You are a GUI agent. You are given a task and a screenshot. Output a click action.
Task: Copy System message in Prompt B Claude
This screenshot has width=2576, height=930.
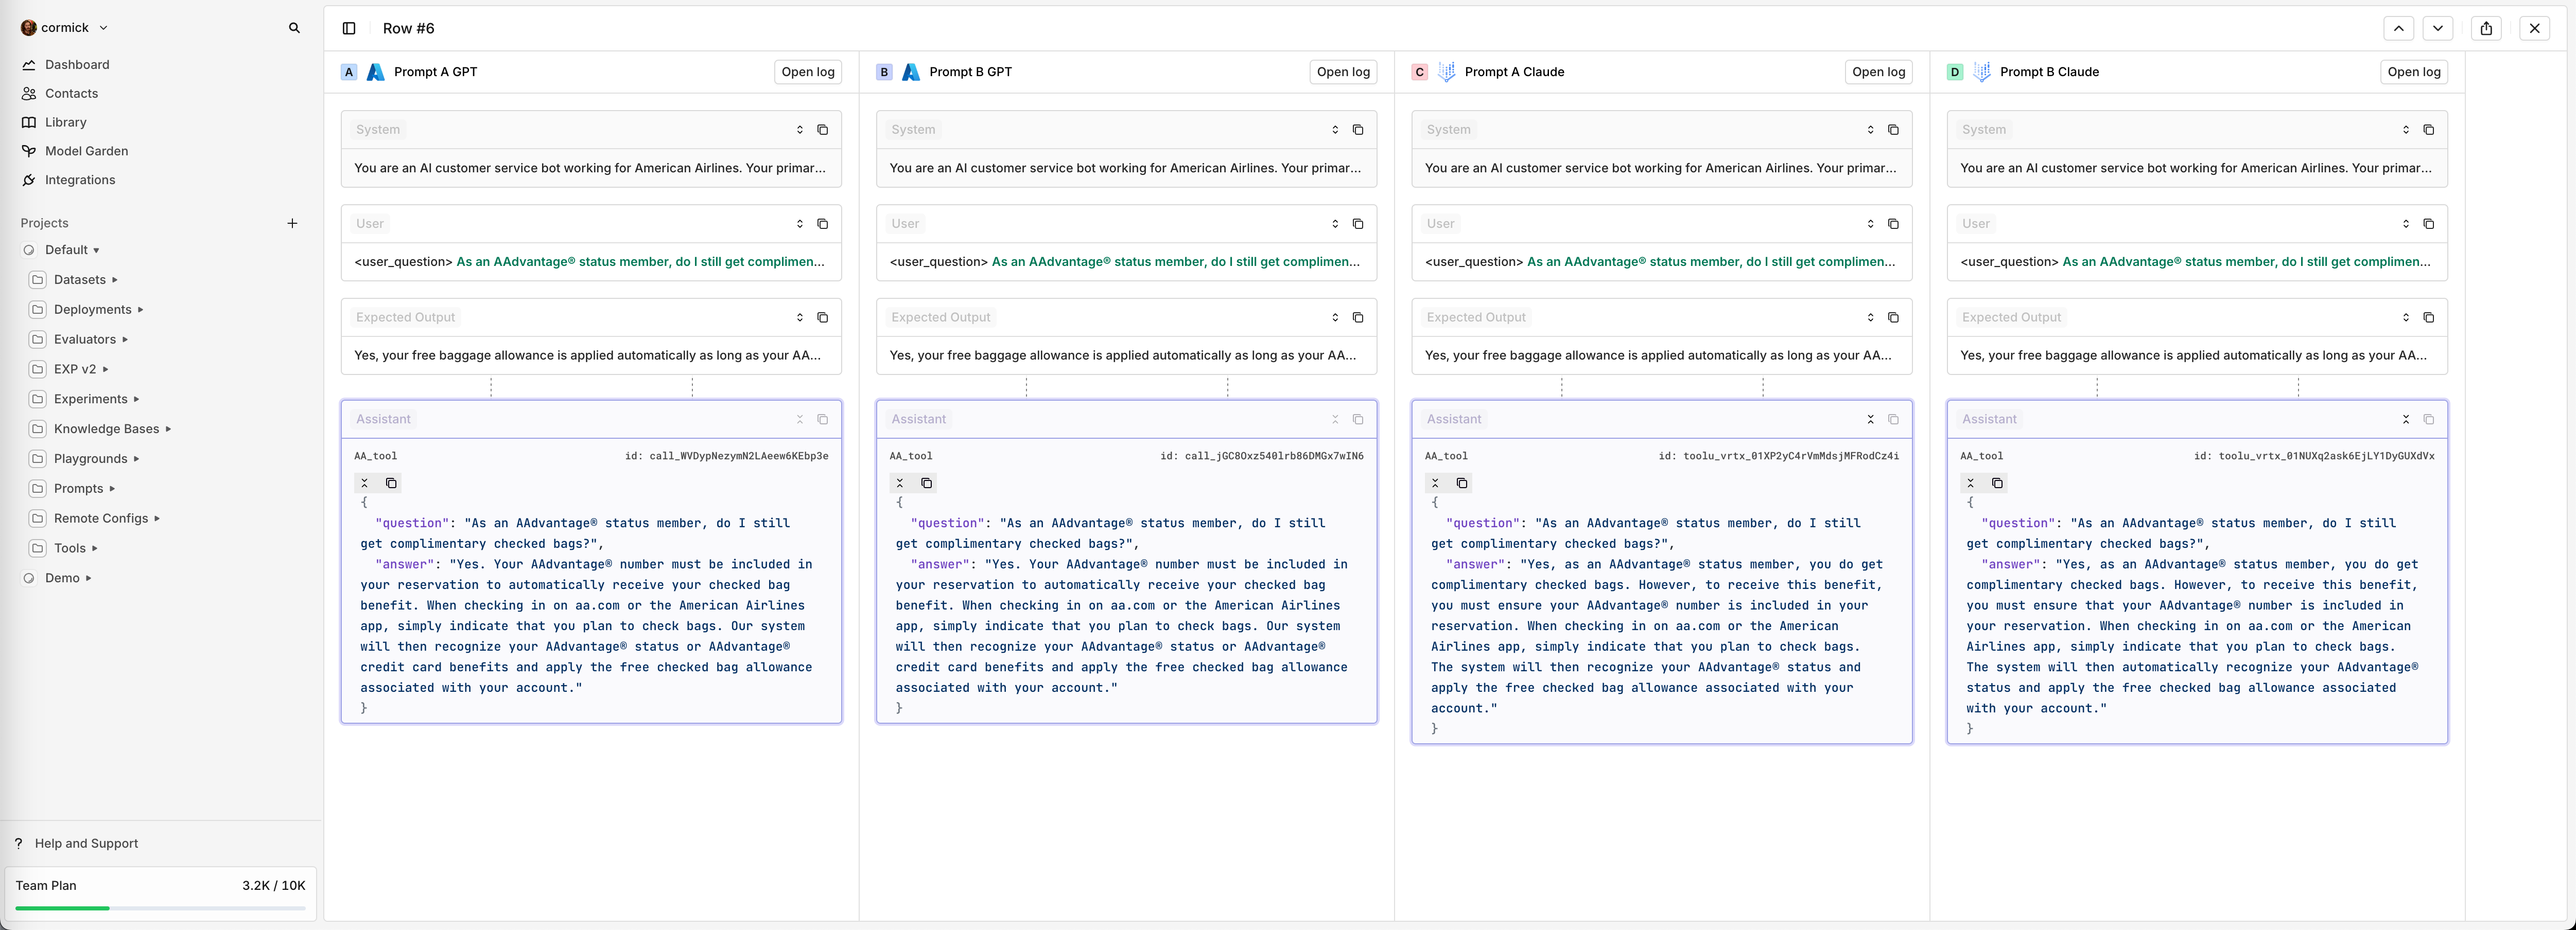2428,130
